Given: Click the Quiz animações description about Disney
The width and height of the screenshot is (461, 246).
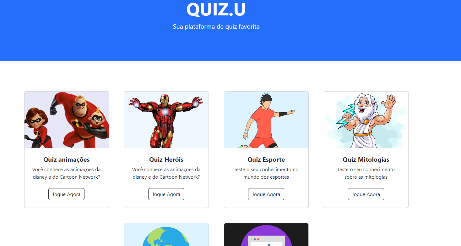Looking at the screenshot, I should pos(67,173).
